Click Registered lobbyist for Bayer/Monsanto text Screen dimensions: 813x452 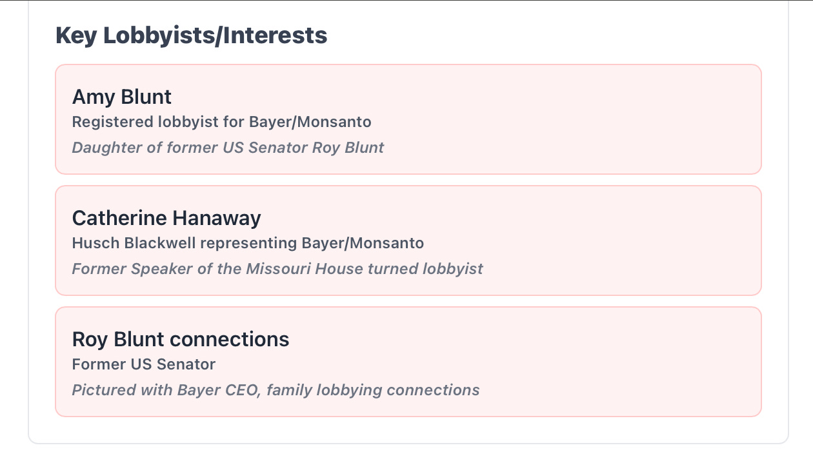coord(222,122)
